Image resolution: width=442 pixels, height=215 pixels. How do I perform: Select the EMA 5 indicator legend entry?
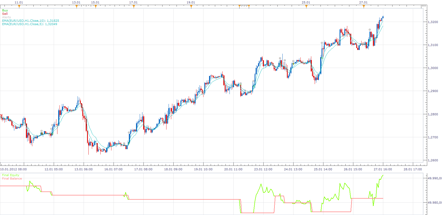[x=30, y=24]
